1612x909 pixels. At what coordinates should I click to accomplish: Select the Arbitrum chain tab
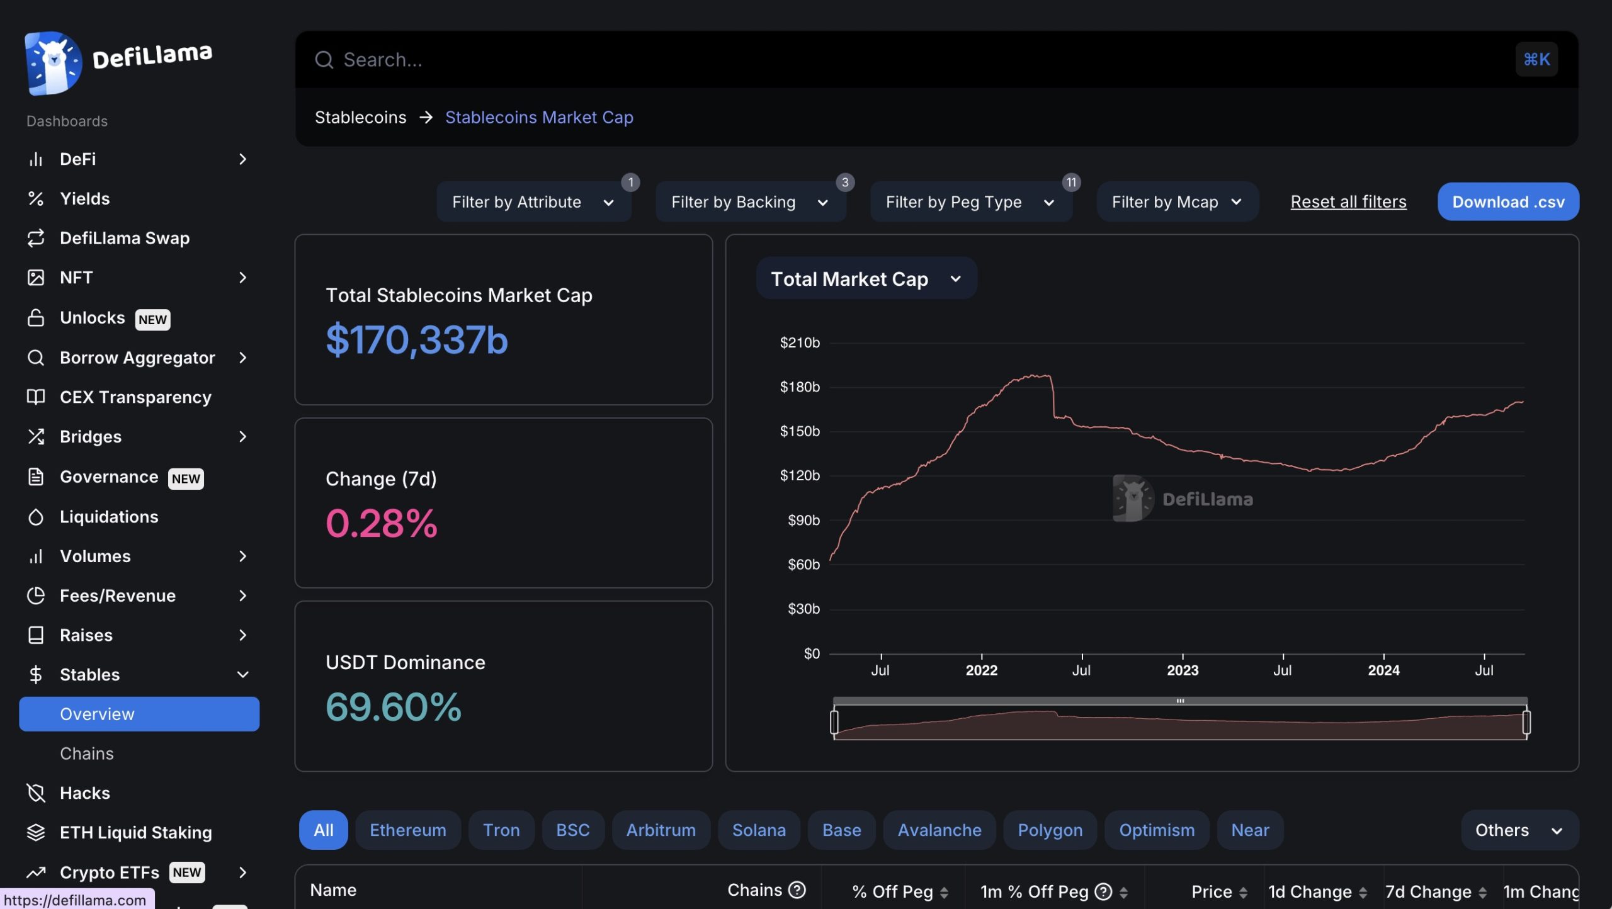(661, 830)
